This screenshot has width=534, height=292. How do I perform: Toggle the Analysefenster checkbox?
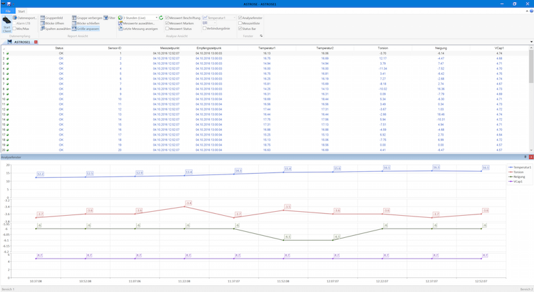click(x=240, y=18)
